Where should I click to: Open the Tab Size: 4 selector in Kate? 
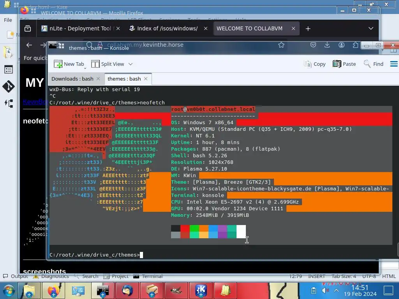tap(344, 276)
